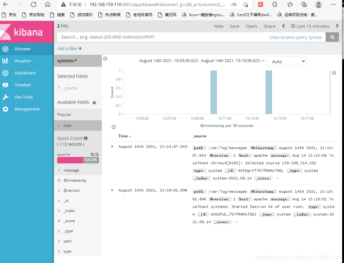The image size is (344, 263).
Task: Select the _id field
Action: (78, 201)
